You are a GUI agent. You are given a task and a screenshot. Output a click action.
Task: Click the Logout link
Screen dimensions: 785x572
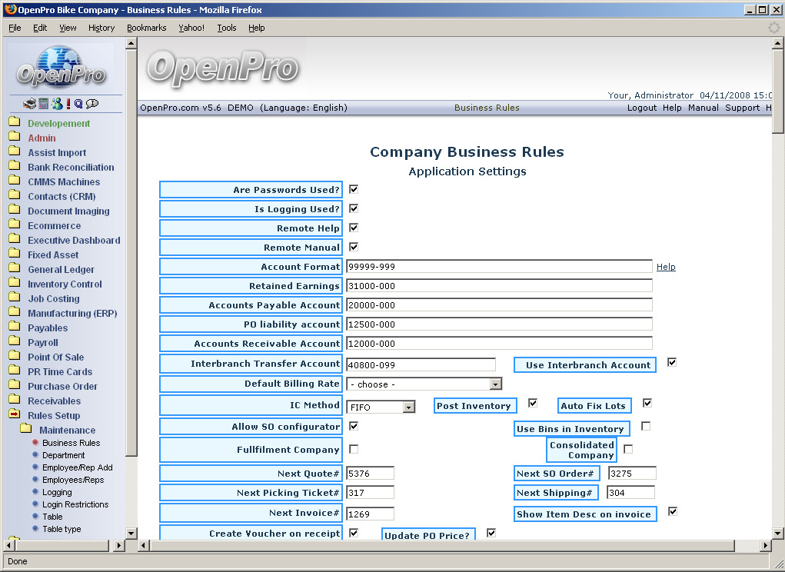642,108
